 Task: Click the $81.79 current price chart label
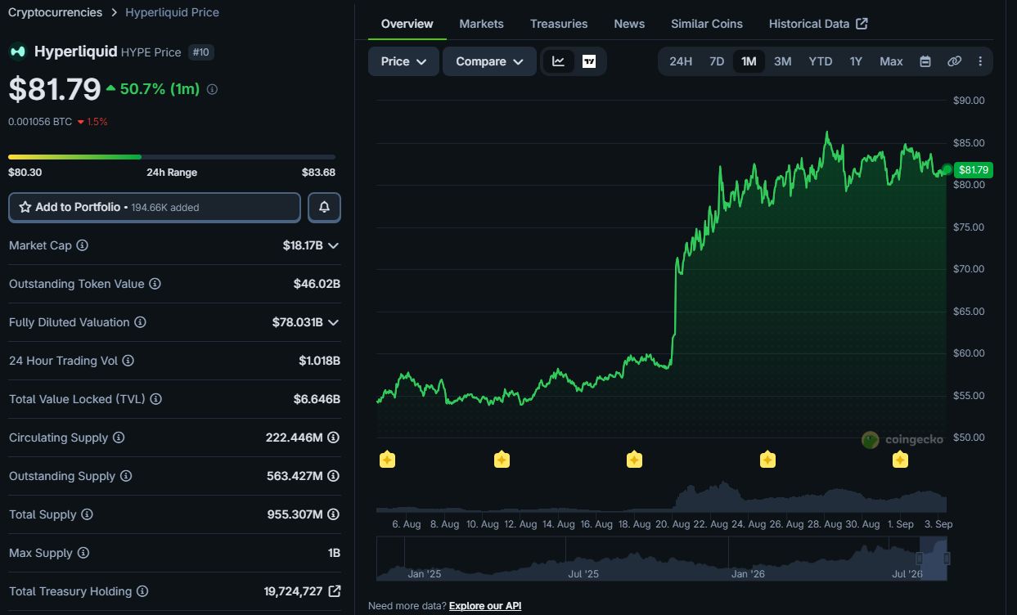coord(974,170)
